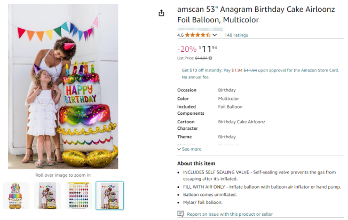This screenshot has height=220, width=348.
Task: Click the report issue speech bubble icon
Action: pos(180,214)
